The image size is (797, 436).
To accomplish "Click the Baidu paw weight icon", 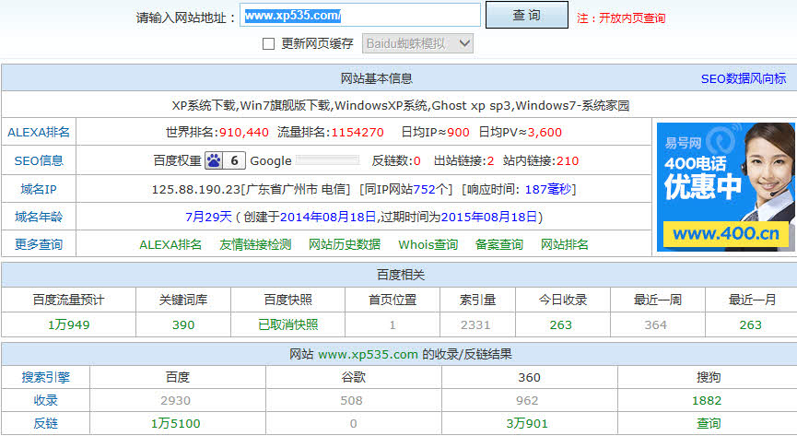I will point(214,160).
